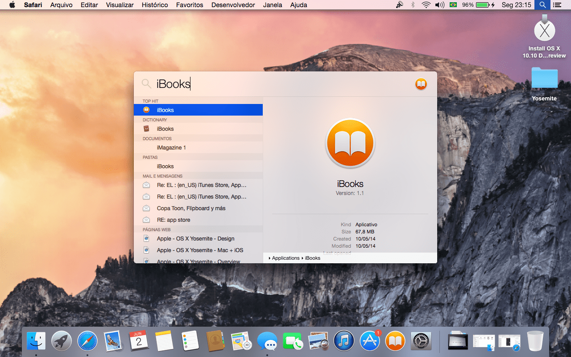Open Maps icon in Dock
Viewport: 571px width, 357px height.
coord(242,341)
